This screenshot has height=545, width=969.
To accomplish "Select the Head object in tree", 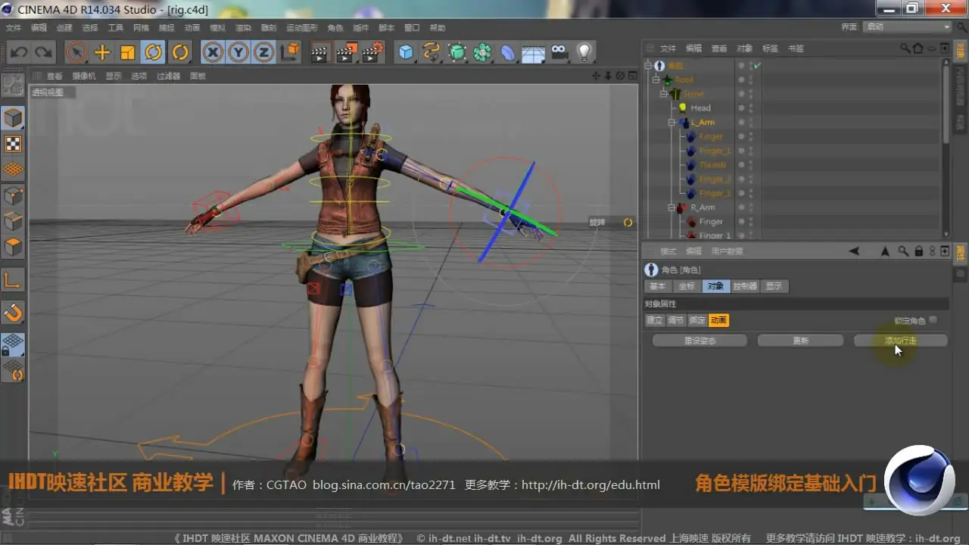I will coord(700,108).
